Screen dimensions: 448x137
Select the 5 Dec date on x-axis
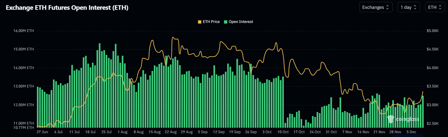click(x=412, y=132)
